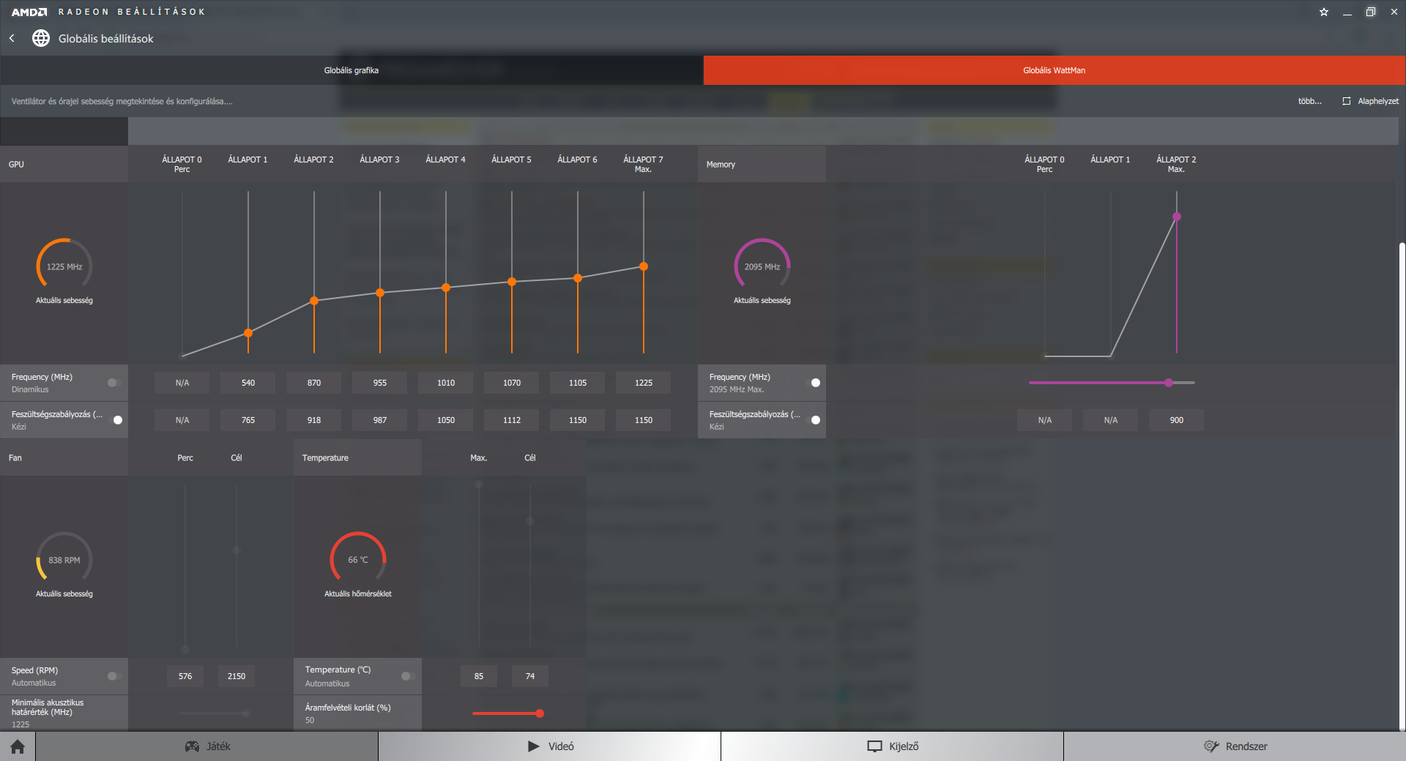Click the GPU state 3 voltage field 987
This screenshot has width=1406, height=761.
[x=380, y=420]
